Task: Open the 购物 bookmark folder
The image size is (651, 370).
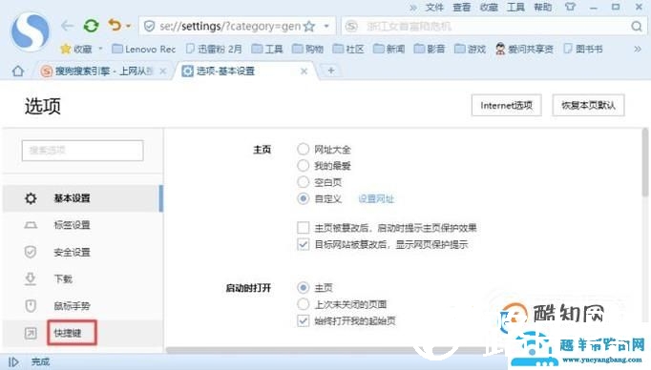Action: [x=308, y=49]
